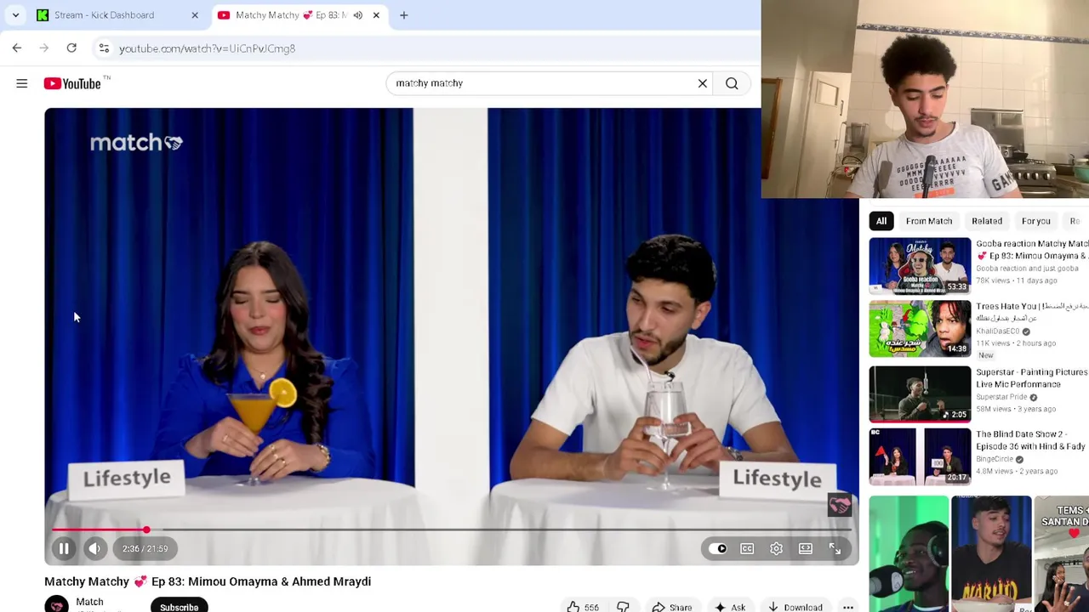Open the Ask AI button
The image size is (1089, 612).
point(731,607)
